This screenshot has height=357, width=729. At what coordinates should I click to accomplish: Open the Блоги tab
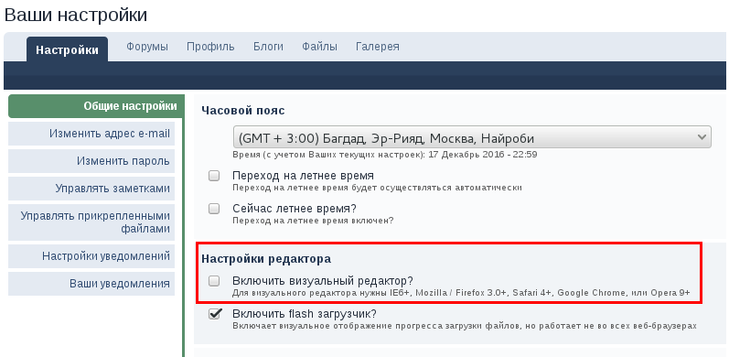pyautogui.click(x=268, y=47)
